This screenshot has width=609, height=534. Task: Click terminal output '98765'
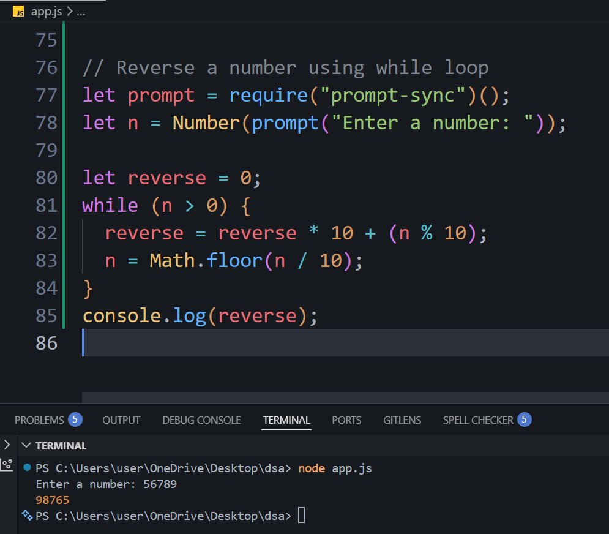[x=53, y=500]
